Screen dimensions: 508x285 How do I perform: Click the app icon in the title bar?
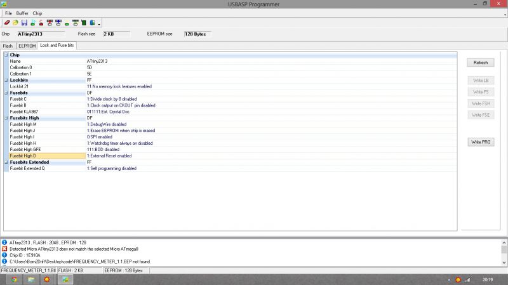tap(4, 4)
